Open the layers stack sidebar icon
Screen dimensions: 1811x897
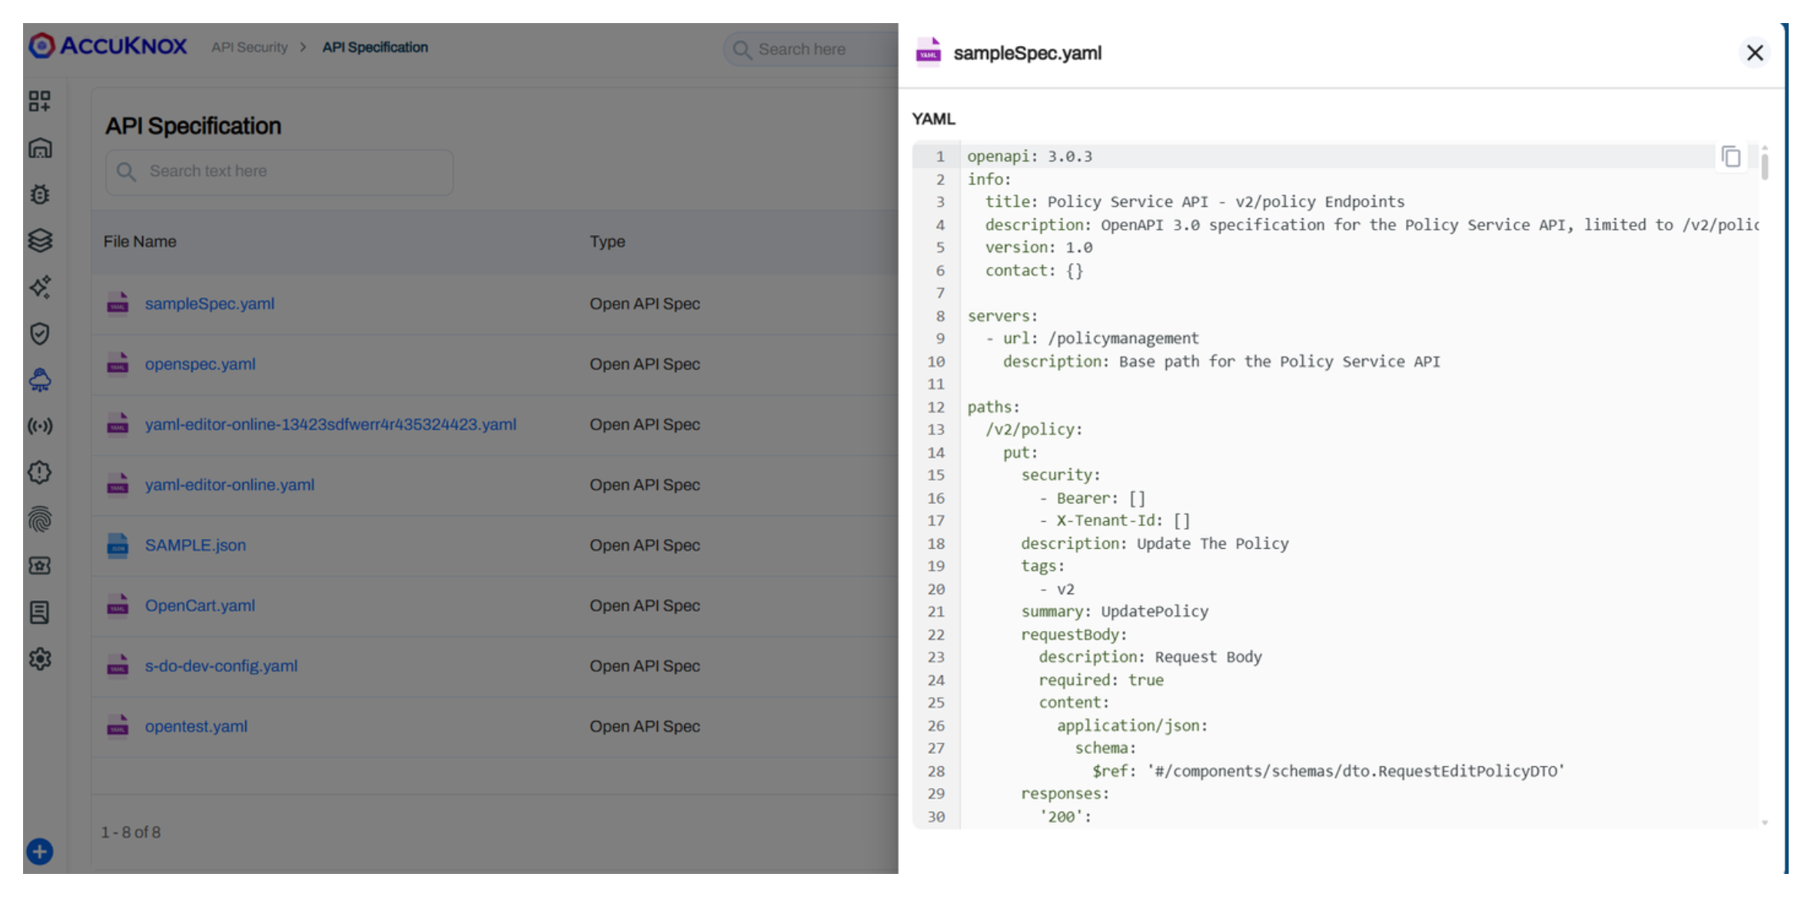[40, 241]
